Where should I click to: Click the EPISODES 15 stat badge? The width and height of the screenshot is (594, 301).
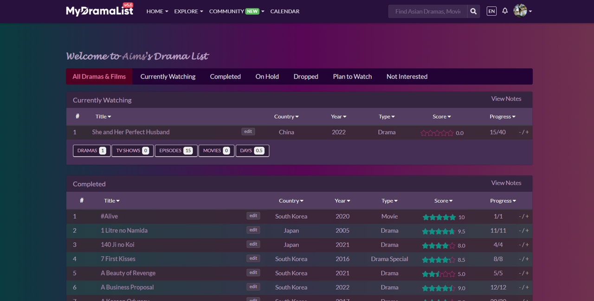pos(176,151)
